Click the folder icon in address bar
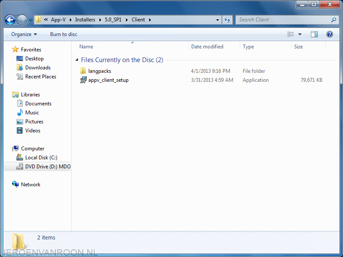The width and height of the screenshot is (343, 257). point(38,19)
